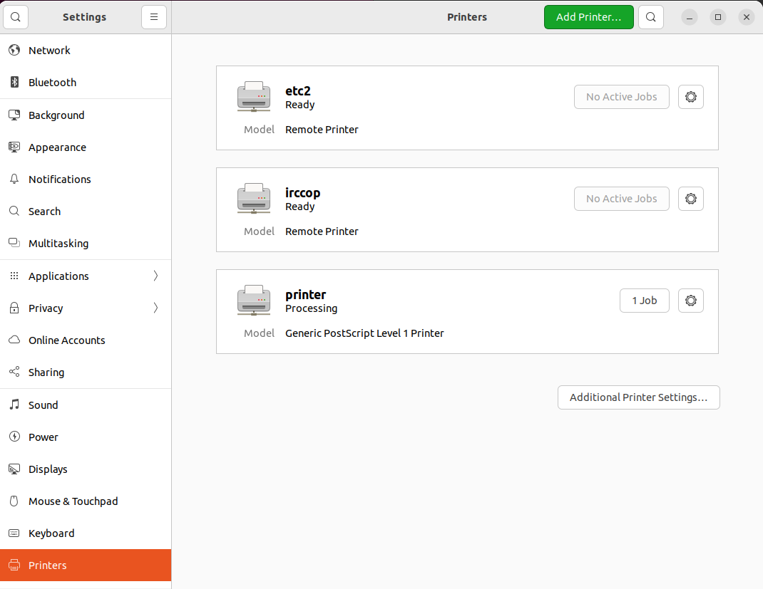Open the Keyboard settings panel
763x589 pixels.
tap(51, 533)
